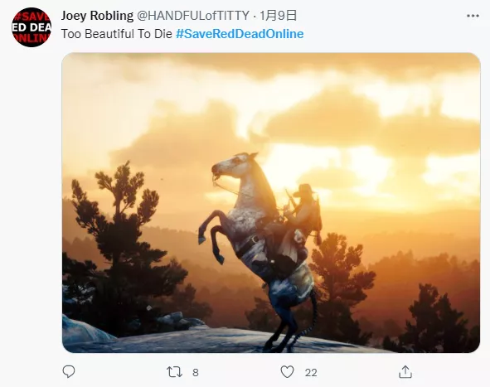This screenshot has width=490, height=387.
Task: Click the like count number 22
Action: [311, 372]
